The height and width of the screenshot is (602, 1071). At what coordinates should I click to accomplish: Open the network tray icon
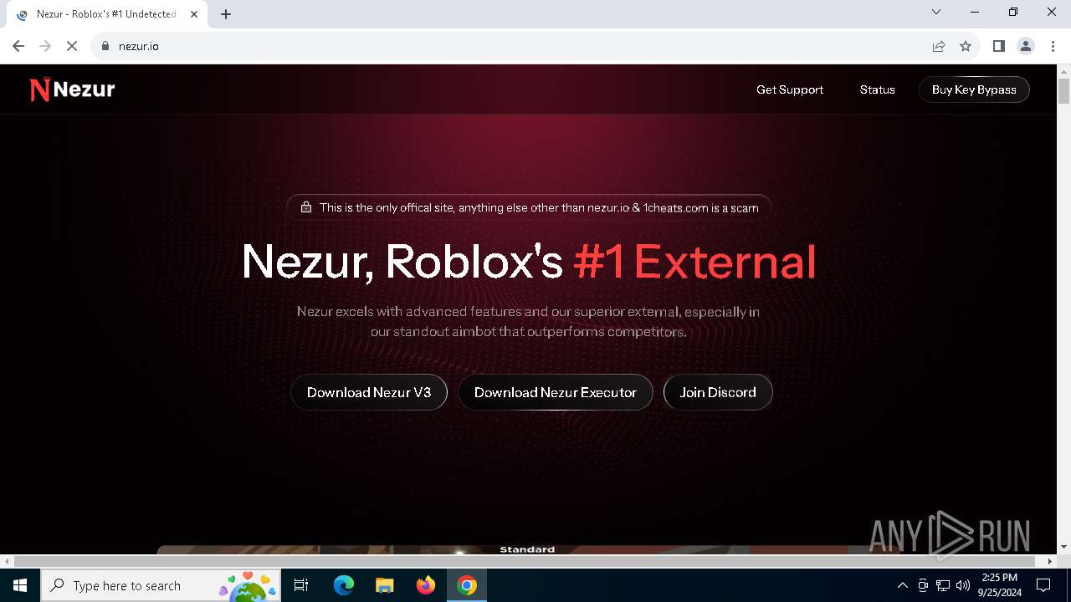[943, 585]
